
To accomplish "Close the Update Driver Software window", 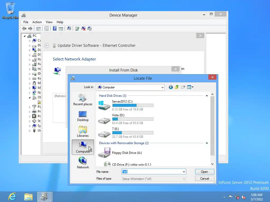I will tap(200, 36).
